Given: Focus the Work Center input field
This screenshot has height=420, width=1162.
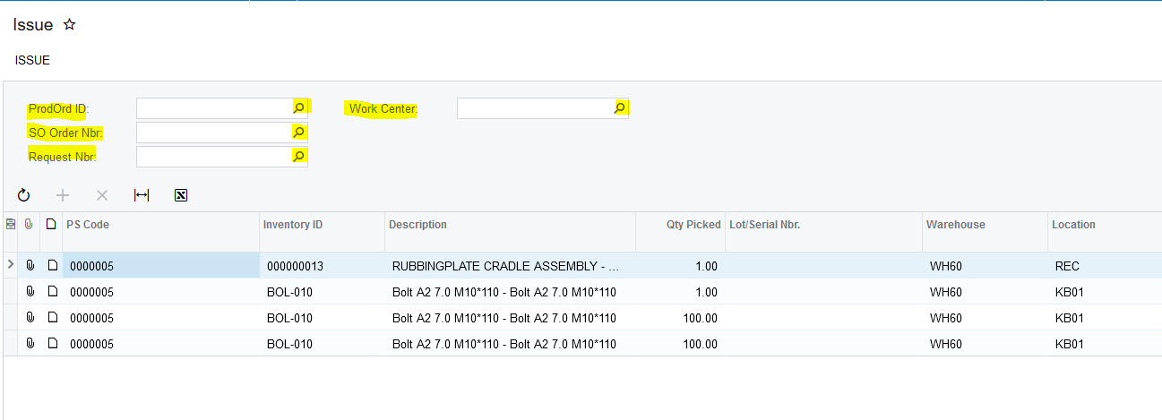Looking at the screenshot, I should [534, 108].
